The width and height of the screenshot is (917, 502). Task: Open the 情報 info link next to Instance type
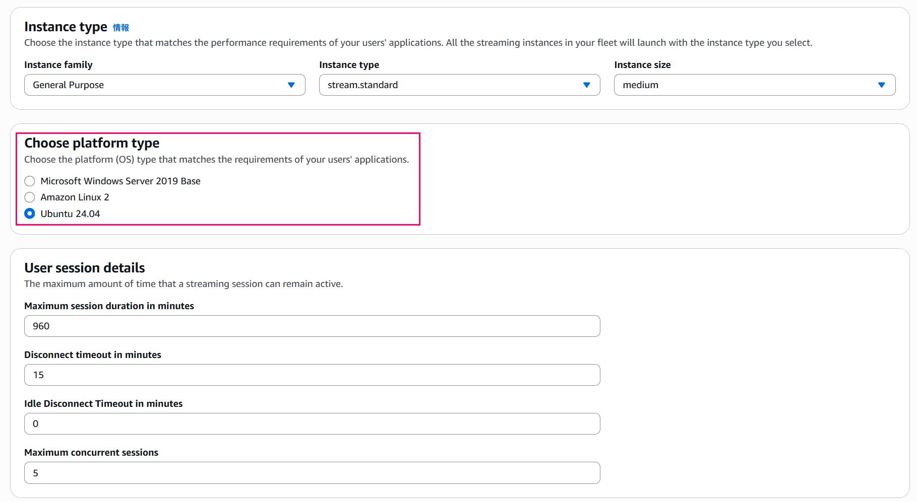pos(121,27)
